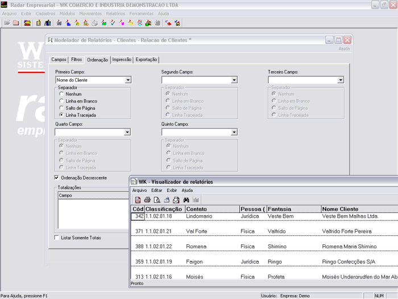Click the open folder icon in main toolbar

click(7, 23)
